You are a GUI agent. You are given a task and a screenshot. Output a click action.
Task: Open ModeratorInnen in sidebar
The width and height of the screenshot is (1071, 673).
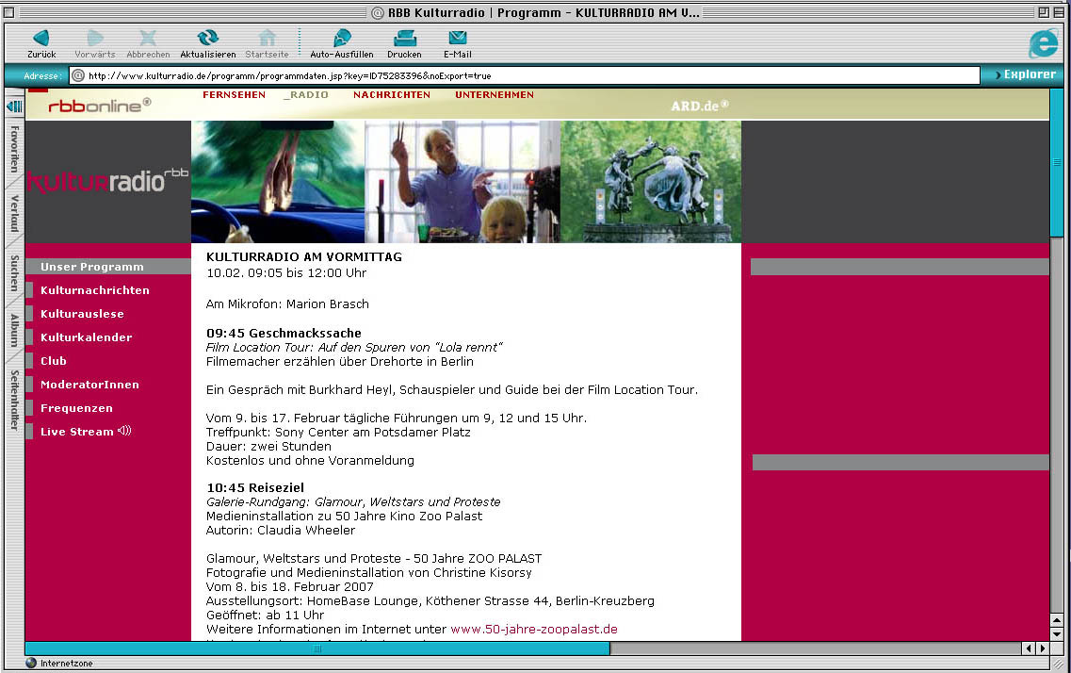[x=89, y=385]
